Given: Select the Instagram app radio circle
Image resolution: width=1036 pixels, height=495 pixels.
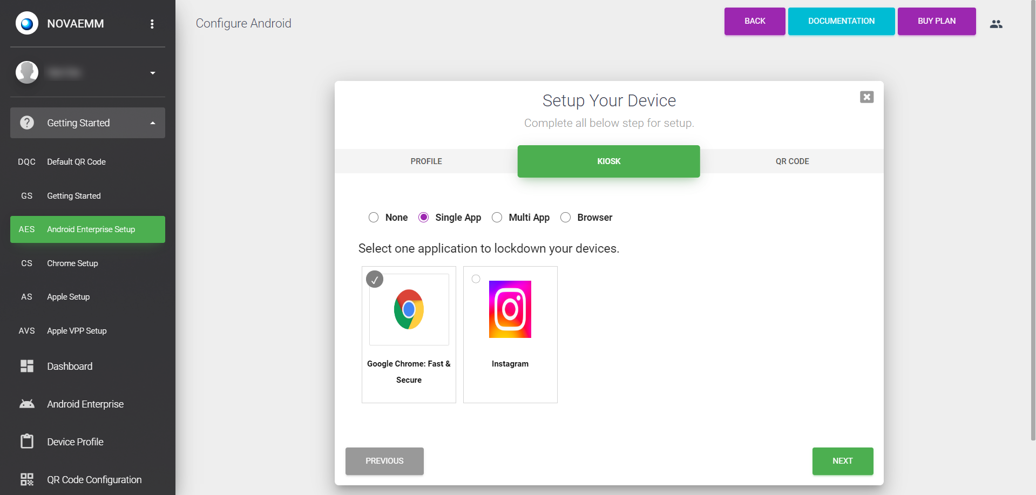Looking at the screenshot, I should [x=476, y=279].
